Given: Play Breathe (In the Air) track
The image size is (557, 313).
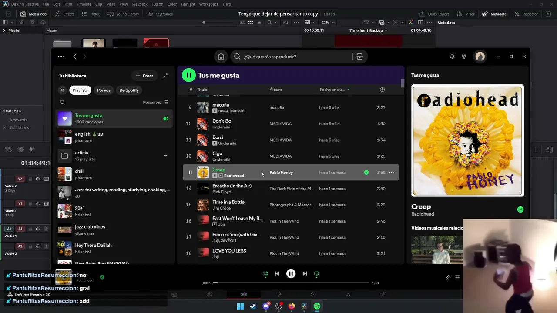Looking at the screenshot, I should pyautogui.click(x=291, y=189).
